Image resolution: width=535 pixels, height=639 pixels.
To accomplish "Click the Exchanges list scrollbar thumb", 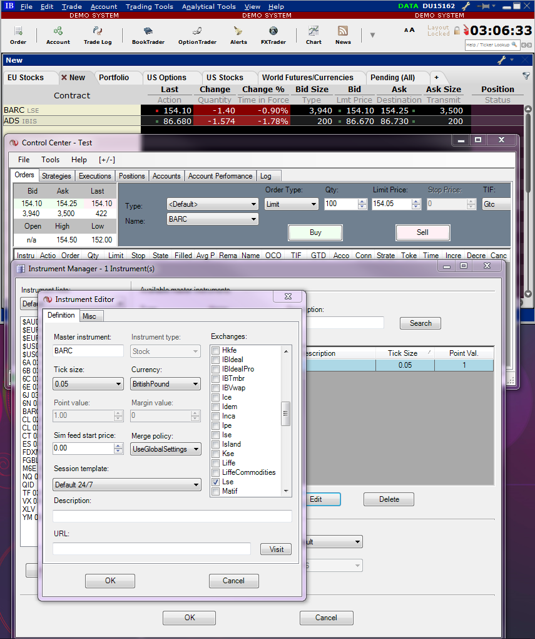I will point(286,413).
